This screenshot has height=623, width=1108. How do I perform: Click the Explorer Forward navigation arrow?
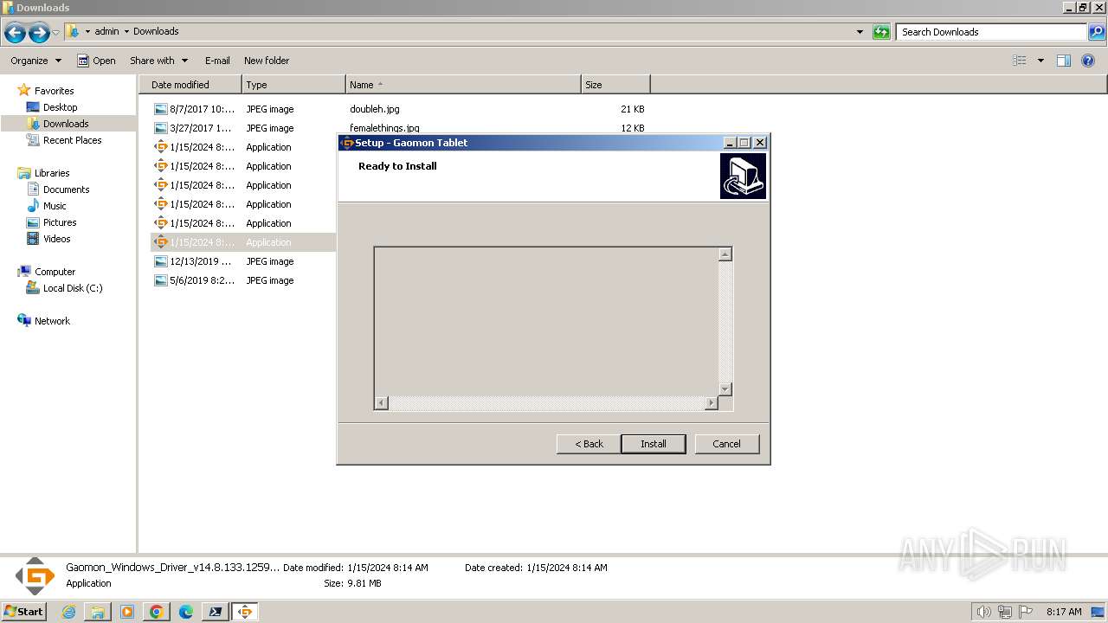pos(39,33)
